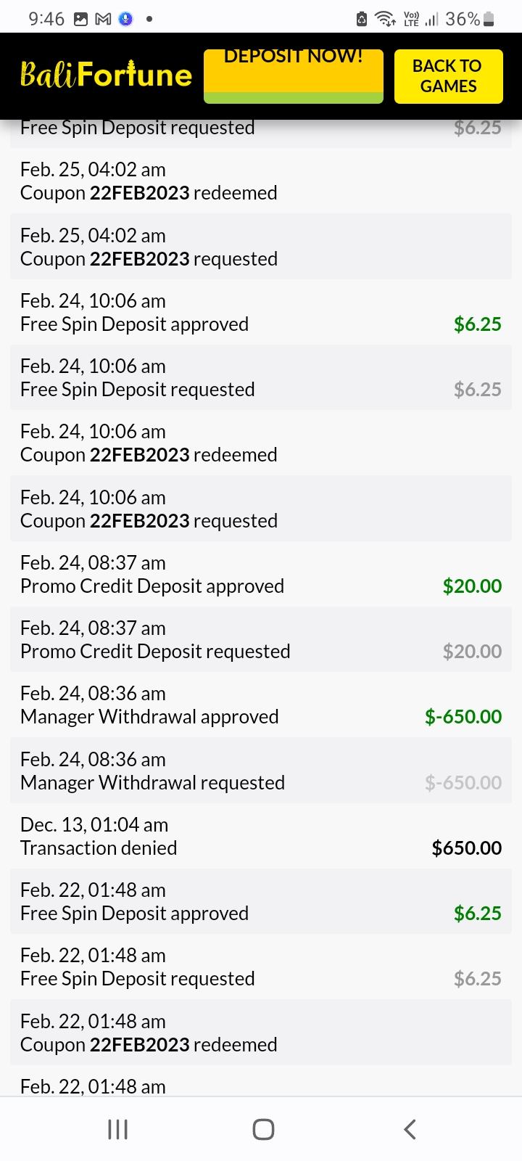The height and width of the screenshot is (1161, 522).
Task: Open Android recent apps button
Action: click(x=117, y=1129)
